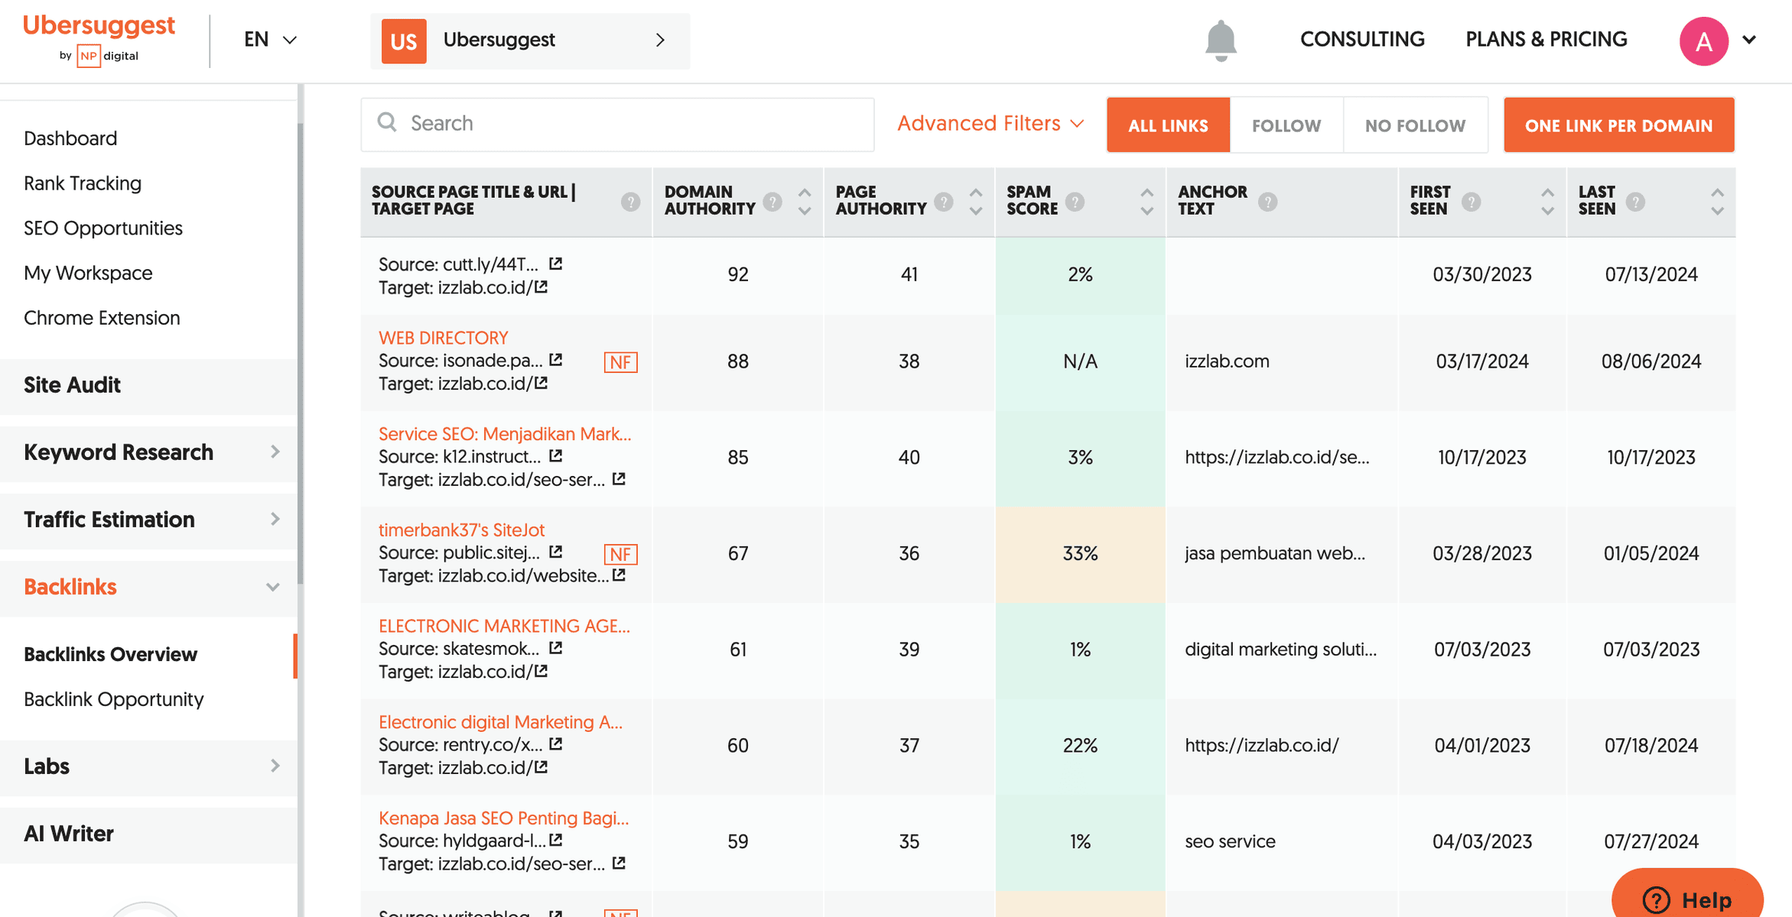The height and width of the screenshot is (917, 1792).
Task: Open WEB DIRECTORY source link
Action: coord(443,337)
